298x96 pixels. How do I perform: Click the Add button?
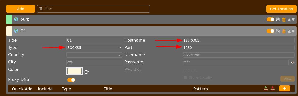[x=21, y=9]
